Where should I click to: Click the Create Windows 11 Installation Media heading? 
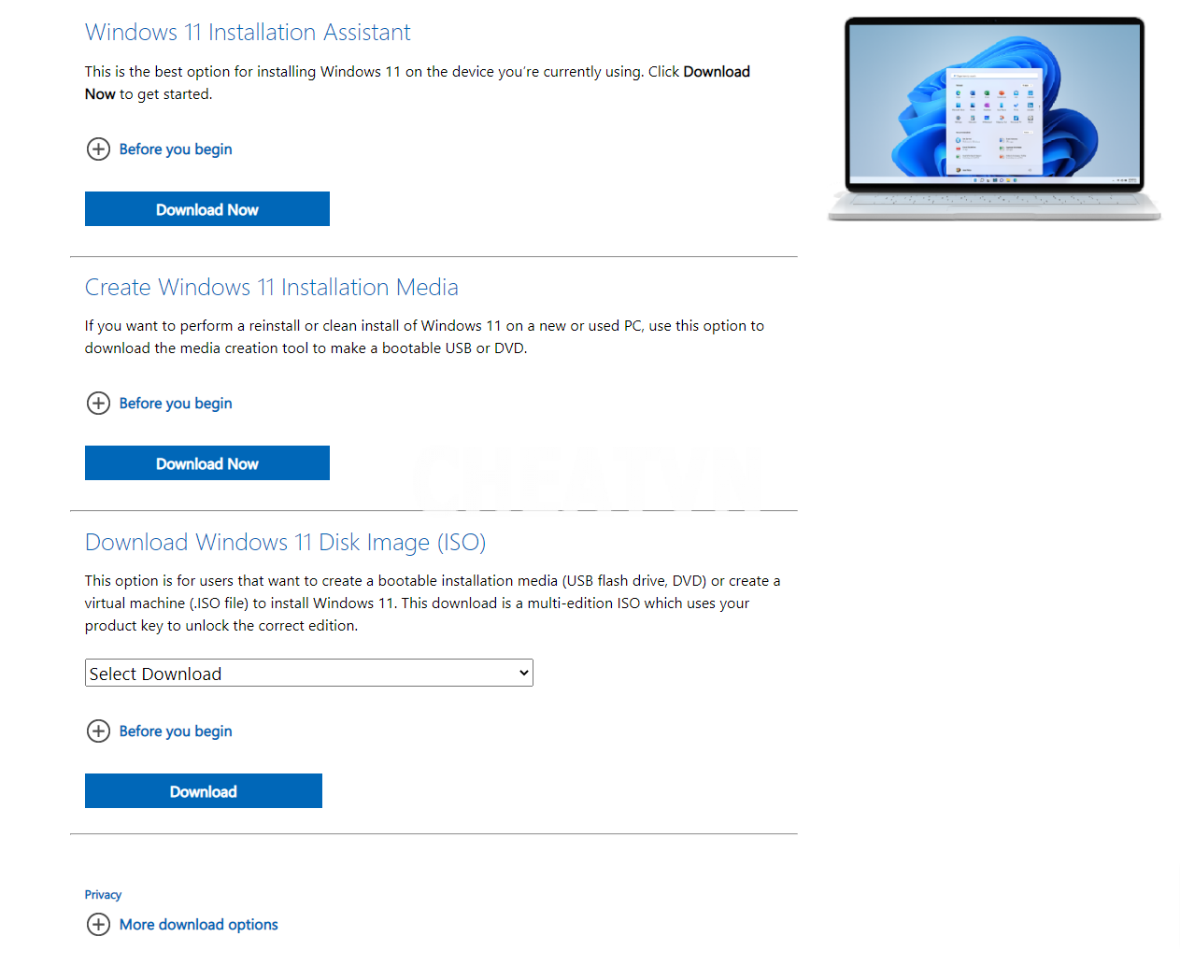click(271, 287)
